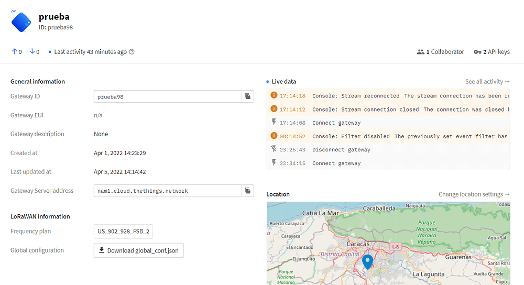Click Last activity 43 minutes ago text
Image resolution: width=524 pixels, height=285 pixels.
point(90,52)
